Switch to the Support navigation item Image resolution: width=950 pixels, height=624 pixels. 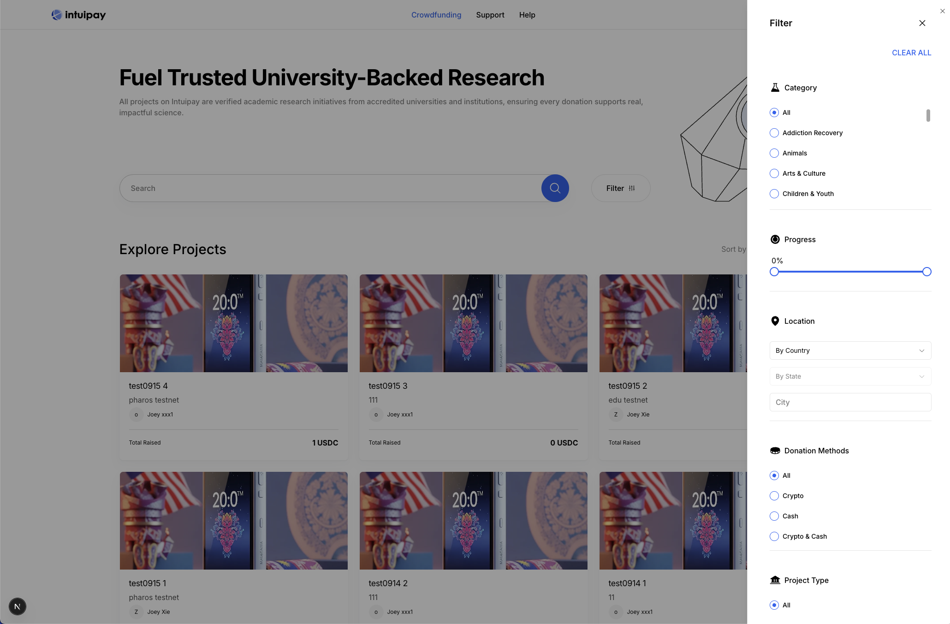pos(490,15)
